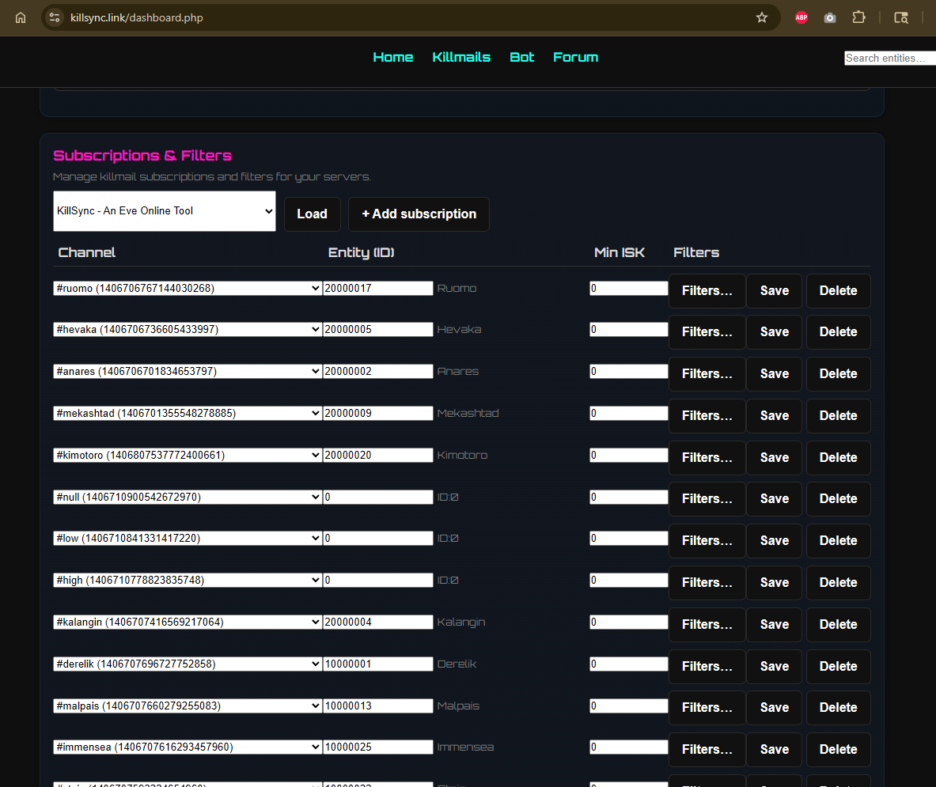
Task: Click the Min ISK field for Mekashtad
Action: pyautogui.click(x=628, y=414)
